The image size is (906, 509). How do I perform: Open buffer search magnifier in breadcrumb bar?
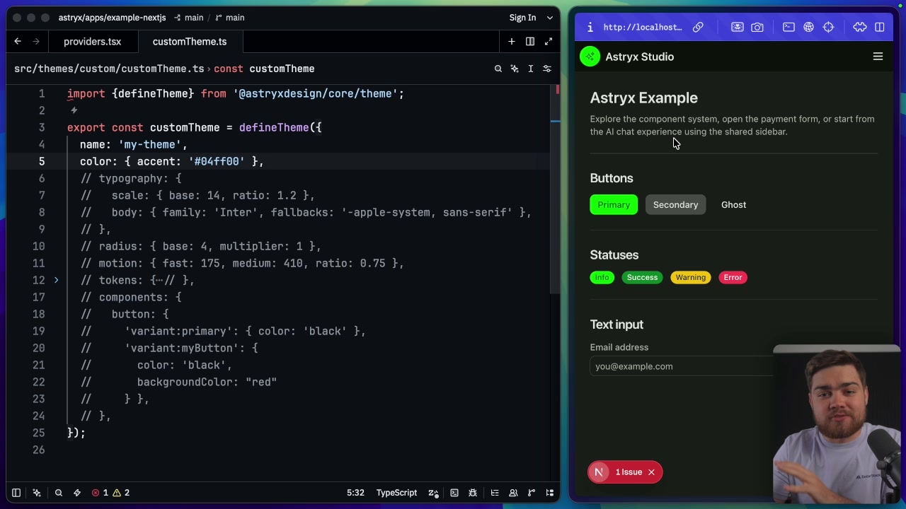pyautogui.click(x=498, y=69)
